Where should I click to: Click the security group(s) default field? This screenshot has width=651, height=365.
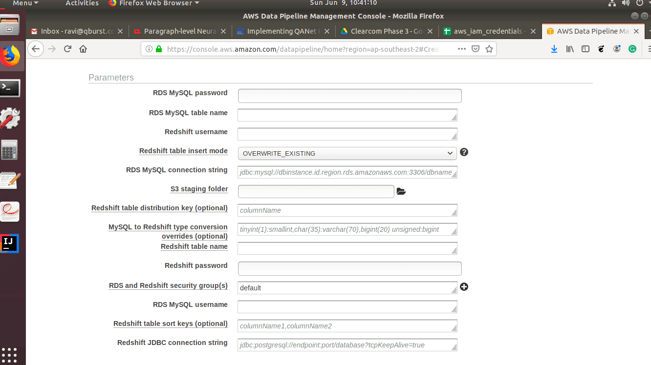pyautogui.click(x=347, y=288)
